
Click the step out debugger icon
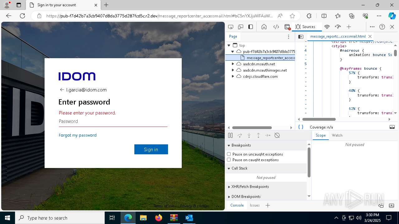tap(258, 135)
